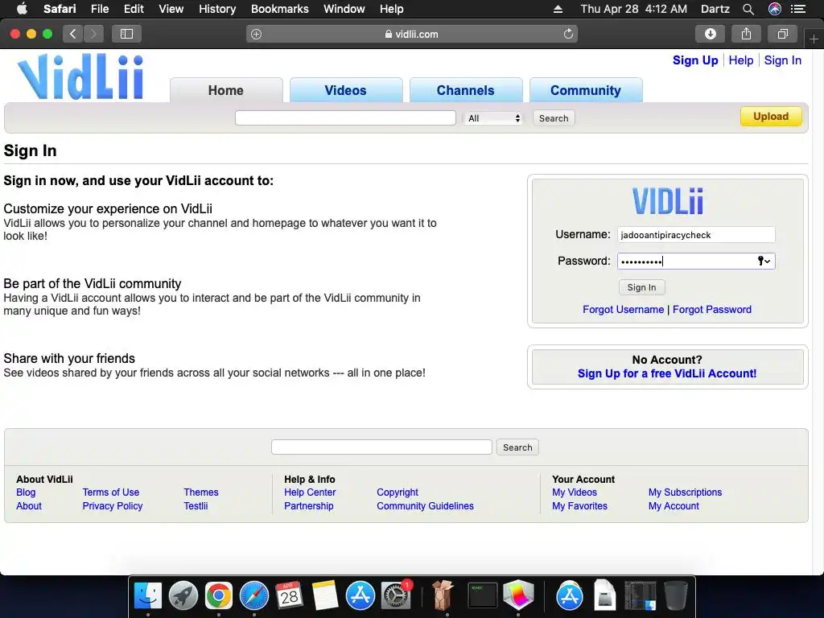Open Finder from the dock
This screenshot has width=824, height=618.
click(x=148, y=596)
